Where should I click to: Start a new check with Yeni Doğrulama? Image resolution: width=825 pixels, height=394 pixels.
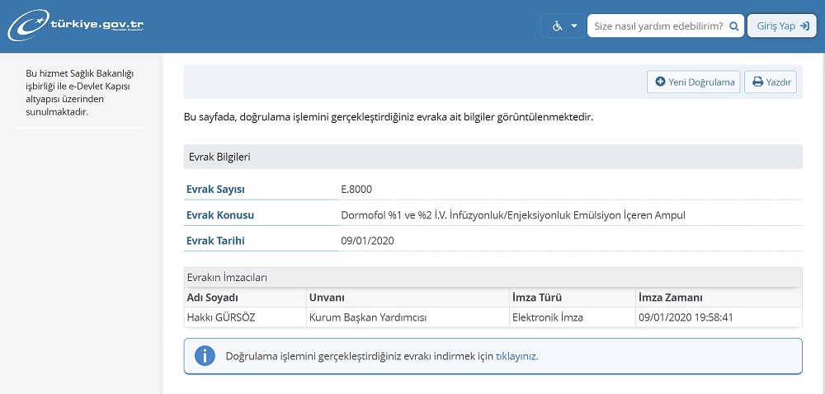[x=694, y=82]
